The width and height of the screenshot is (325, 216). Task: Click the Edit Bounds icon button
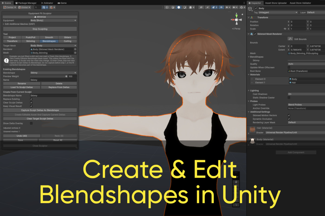click(290, 39)
